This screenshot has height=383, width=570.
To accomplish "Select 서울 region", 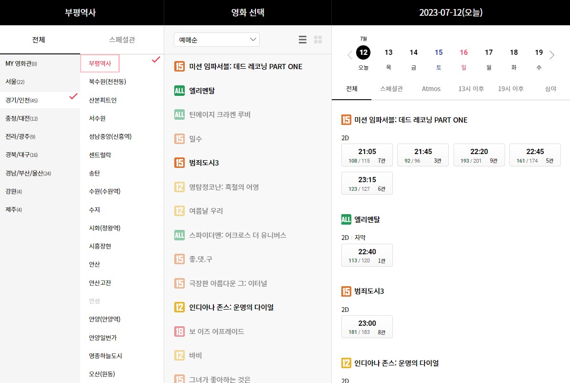I will point(40,82).
